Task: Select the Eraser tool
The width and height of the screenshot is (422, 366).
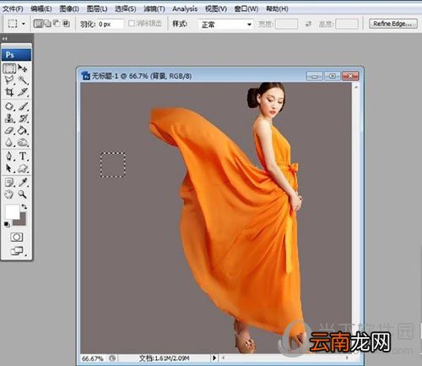Action: pyautogui.click(x=9, y=130)
